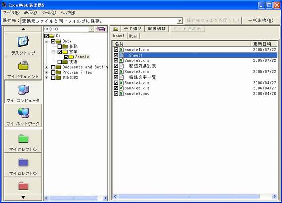The image size is (282, 203).
Task: Click file list scroll right arrow
Action: [x=274, y=197]
